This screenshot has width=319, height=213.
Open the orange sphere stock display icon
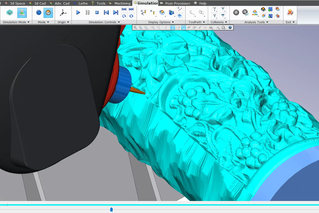coord(162,13)
